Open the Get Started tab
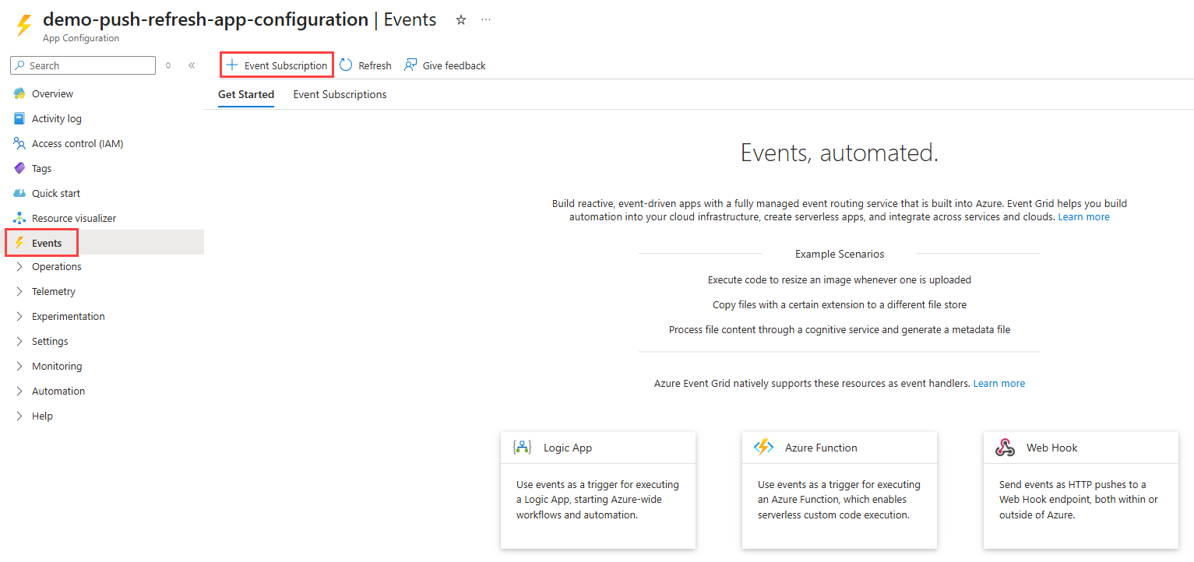The image size is (1194, 562). point(245,94)
